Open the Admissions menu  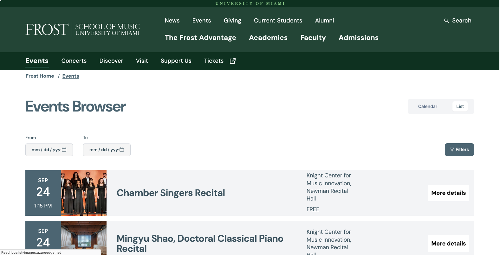click(359, 37)
